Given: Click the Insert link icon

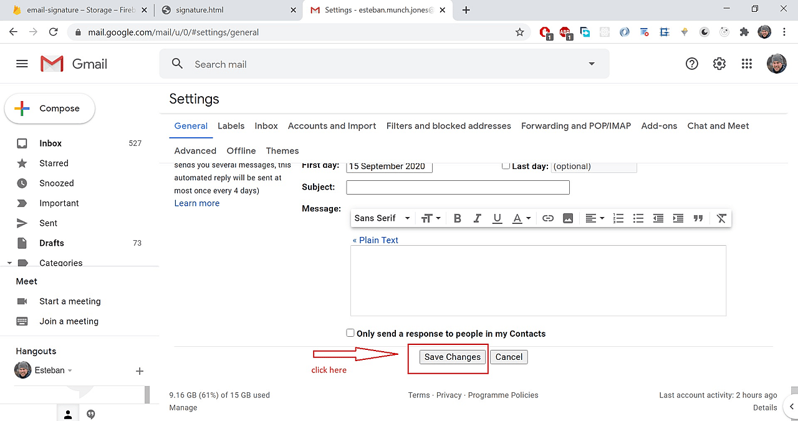Looking at the screenshot, I should (x=548, y=218).
